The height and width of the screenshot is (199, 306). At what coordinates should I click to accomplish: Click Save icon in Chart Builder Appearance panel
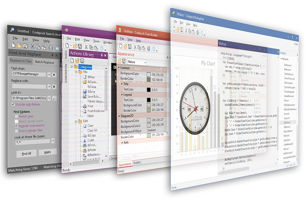point(124,61)
